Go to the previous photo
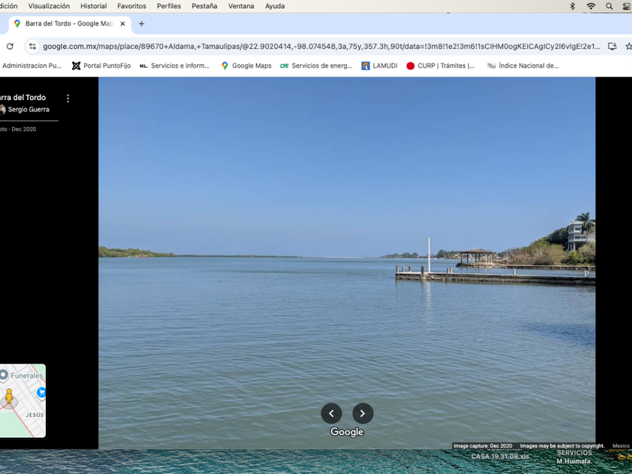The image size is (632, 474). point(331,413)
